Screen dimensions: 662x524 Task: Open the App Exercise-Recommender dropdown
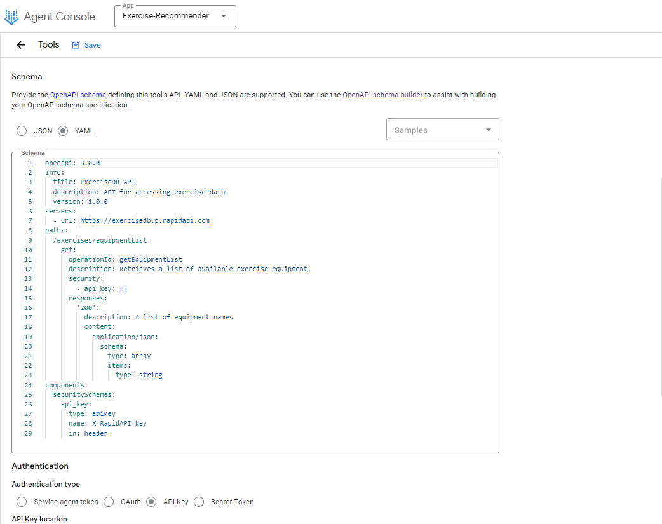tap(175, 16)
